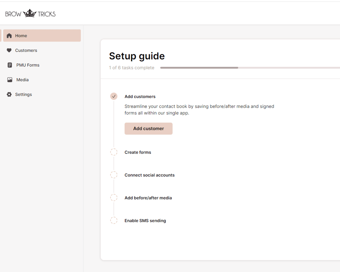Toggle the Create forms step circle
Viewport: 340px width, 272px height.
[x=114, y=152]
